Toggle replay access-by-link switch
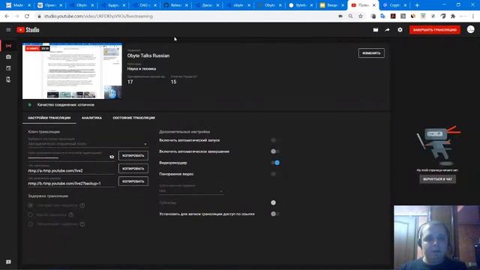 (x=275, y=214)
